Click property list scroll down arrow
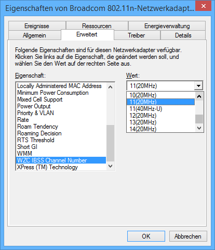The width and height of the screenshot is (215, 250). point(110,166)
